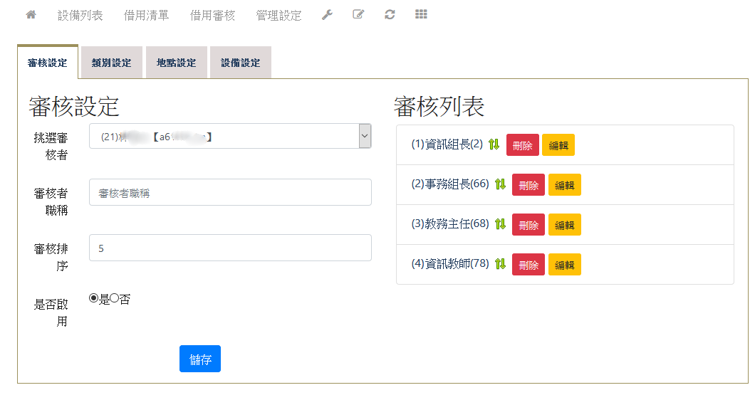This screenshot has height=395, width=755.
Task: Open 管理設定 in the navigation menu
Action: (278, 15)
